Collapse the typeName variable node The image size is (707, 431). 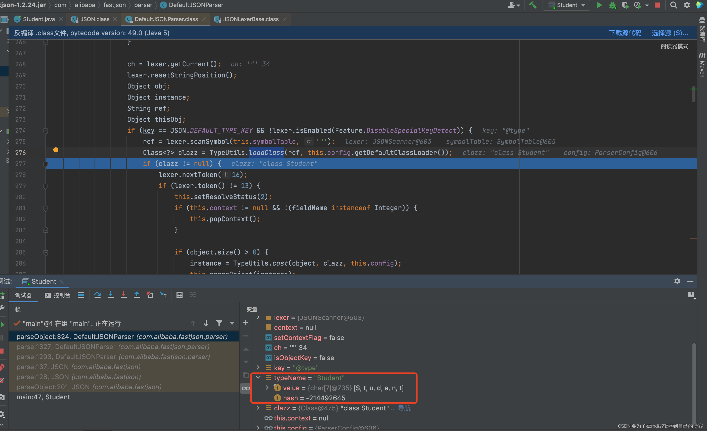coord(258,378)
